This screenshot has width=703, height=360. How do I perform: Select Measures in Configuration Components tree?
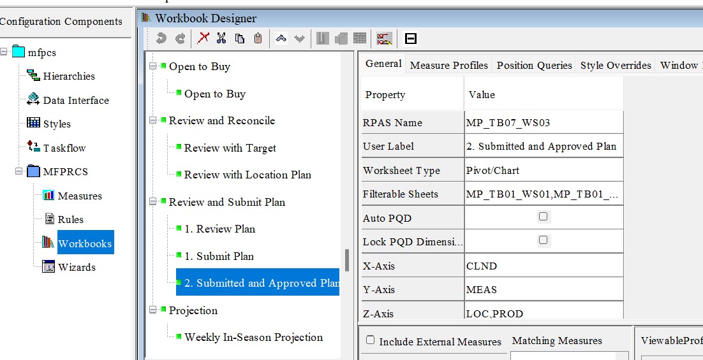tap(80, 196)
